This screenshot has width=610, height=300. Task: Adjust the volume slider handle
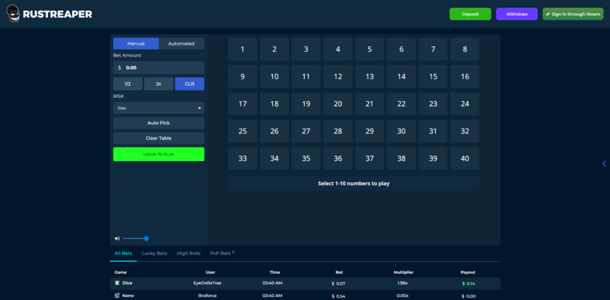pyautogui.click(x=147, y=239)
